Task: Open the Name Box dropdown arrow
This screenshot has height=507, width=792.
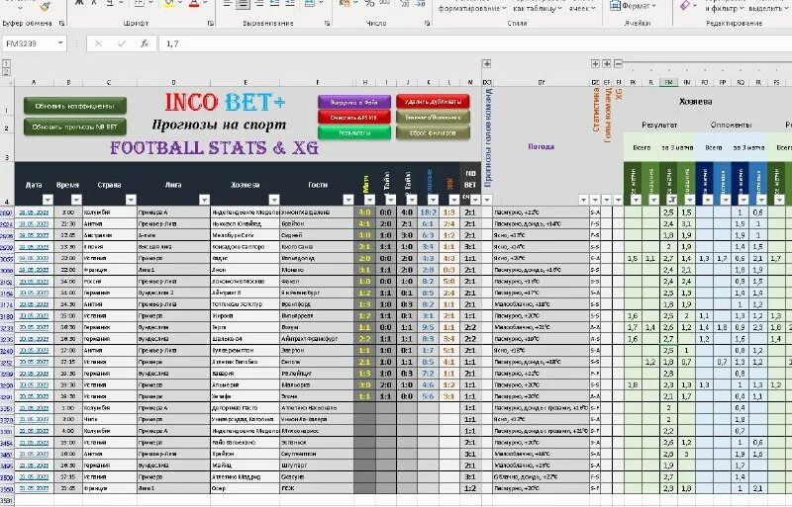Action: click(60, 43)
